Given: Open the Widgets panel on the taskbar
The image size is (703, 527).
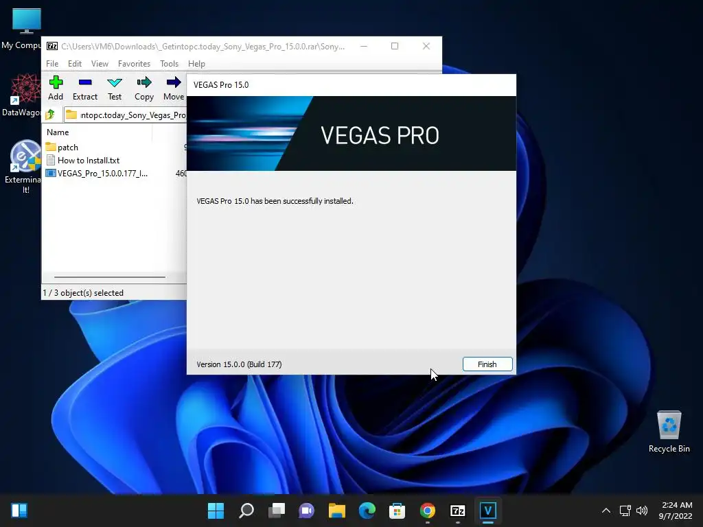Looking at the screenshot, I should click(x=19, y=510).
